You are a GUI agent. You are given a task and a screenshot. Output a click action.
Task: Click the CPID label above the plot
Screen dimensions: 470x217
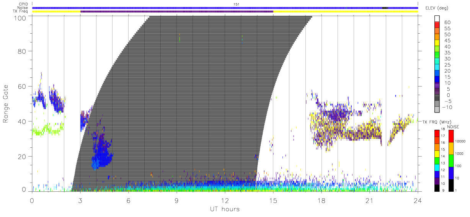(23, 4)
